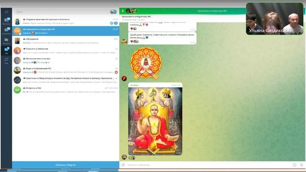Open the sender avatar below the photo message
Screen dimensions: 306x172
(124, 157)
